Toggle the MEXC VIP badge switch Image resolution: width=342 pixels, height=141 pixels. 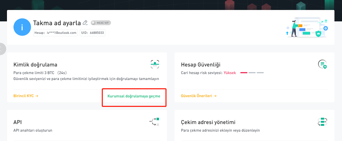[x=101, y=23]
